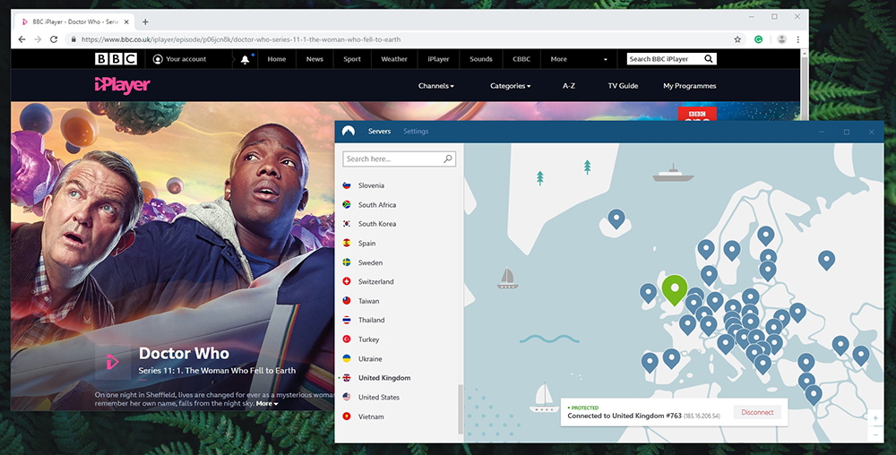The image size is (896, 455).
Task: Select United States from server list
Action: click(x=379, y=398)
